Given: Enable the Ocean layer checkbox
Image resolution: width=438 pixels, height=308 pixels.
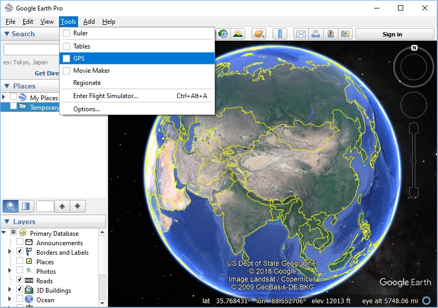Looking at the screenshot, I should click(x=20, y=299).
